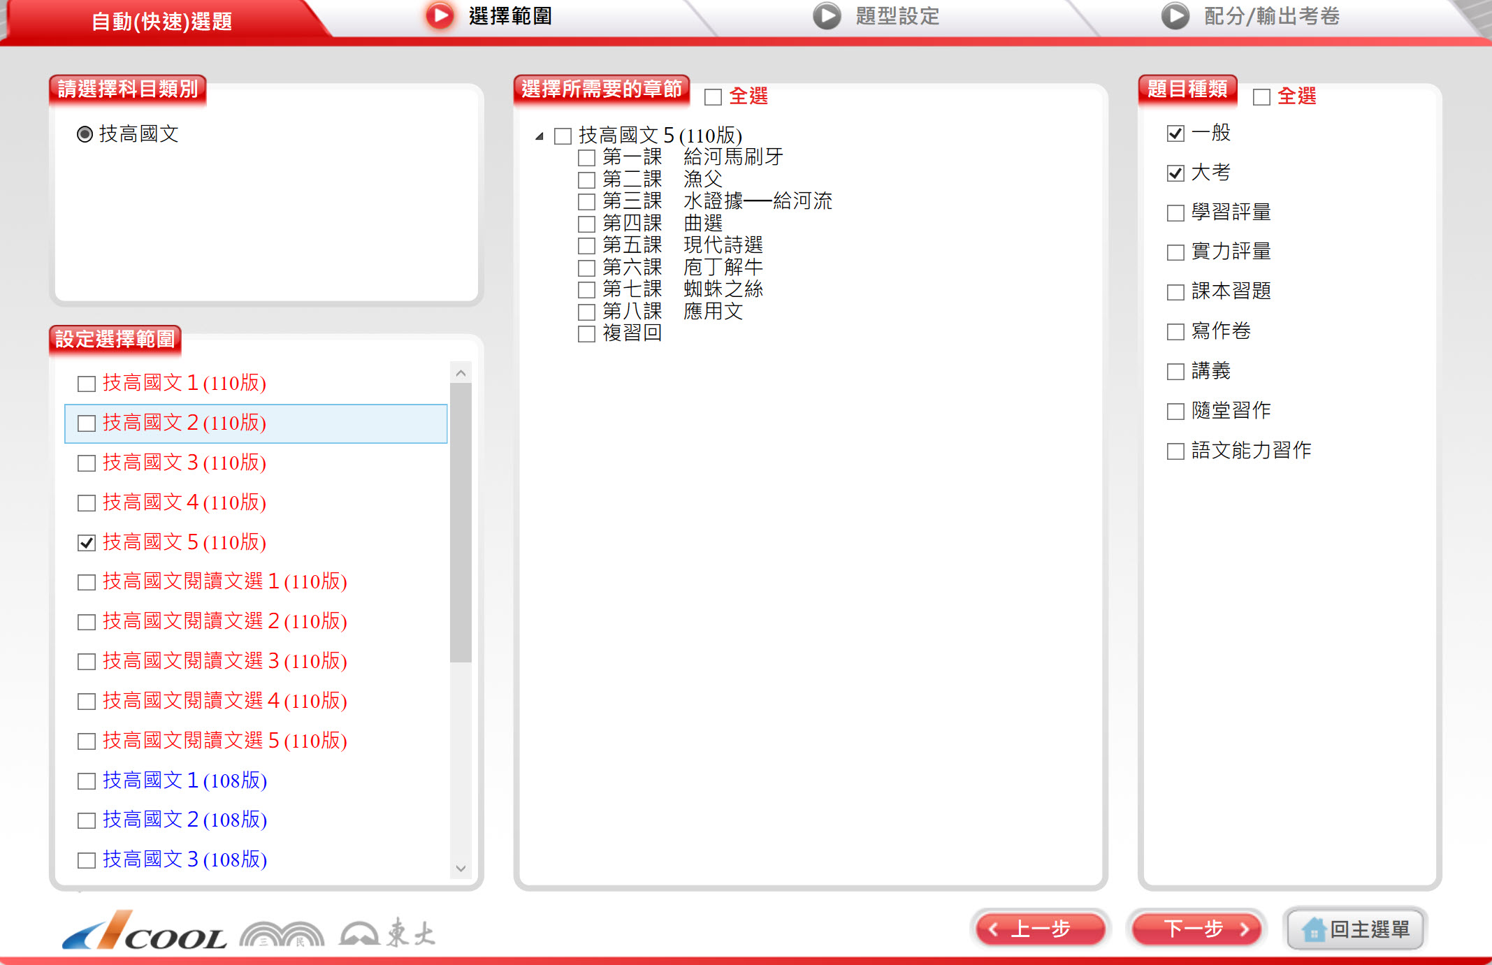
Task: Click the house icon on 回主選單
Action: pyautogui.click(x=1313, y=929)
